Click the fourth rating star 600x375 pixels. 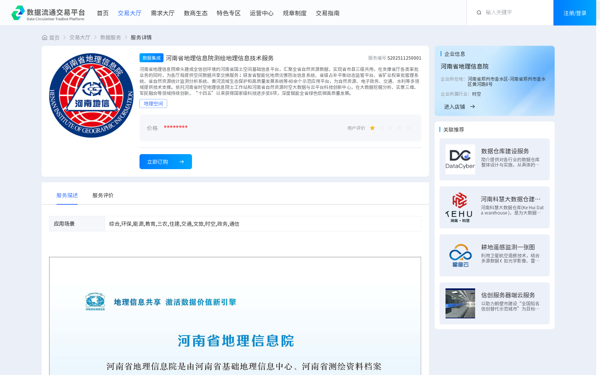(399, 128)
